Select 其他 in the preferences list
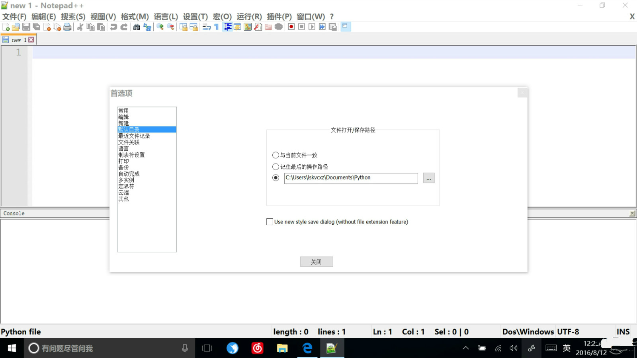The width and height of the screenshot is (637, 358). (147, 199)
